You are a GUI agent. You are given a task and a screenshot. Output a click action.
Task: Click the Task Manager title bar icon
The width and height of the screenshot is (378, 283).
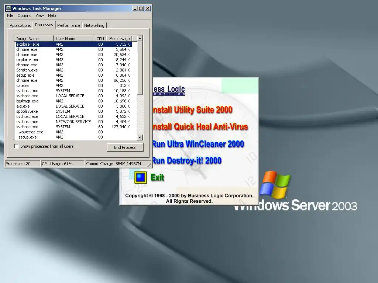point(9,8)
